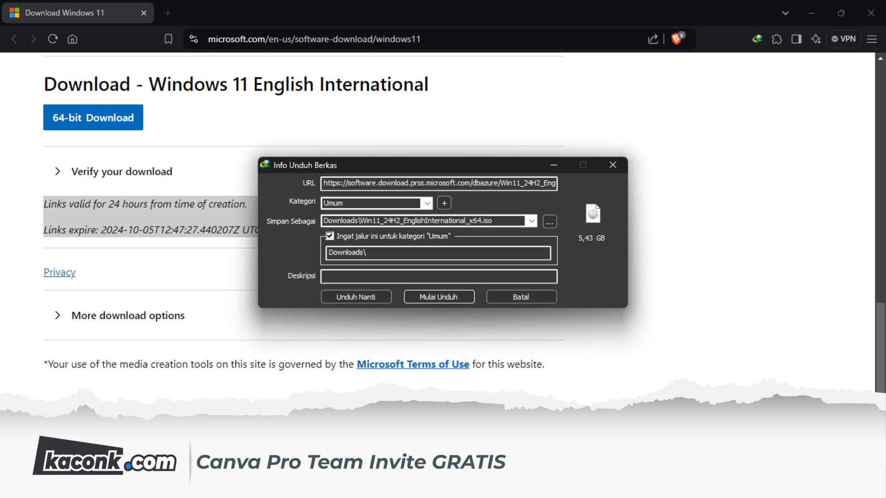Open the share page icon
This screenshot has width=886, height=498.
point(652,39)
